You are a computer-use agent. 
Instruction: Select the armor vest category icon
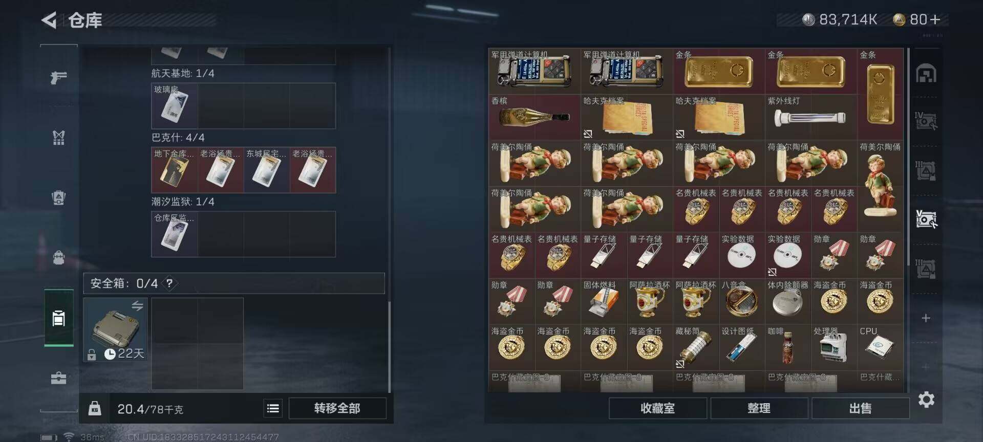tap(58, 137)
